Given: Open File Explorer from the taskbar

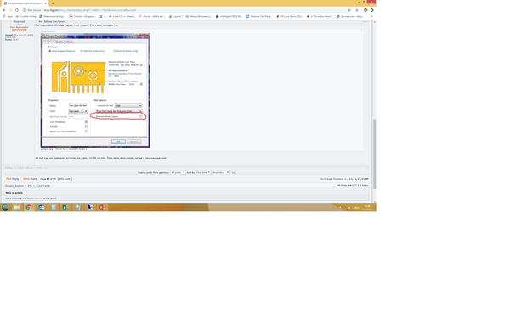Looking at the screenshot, I should coord(17,208).
